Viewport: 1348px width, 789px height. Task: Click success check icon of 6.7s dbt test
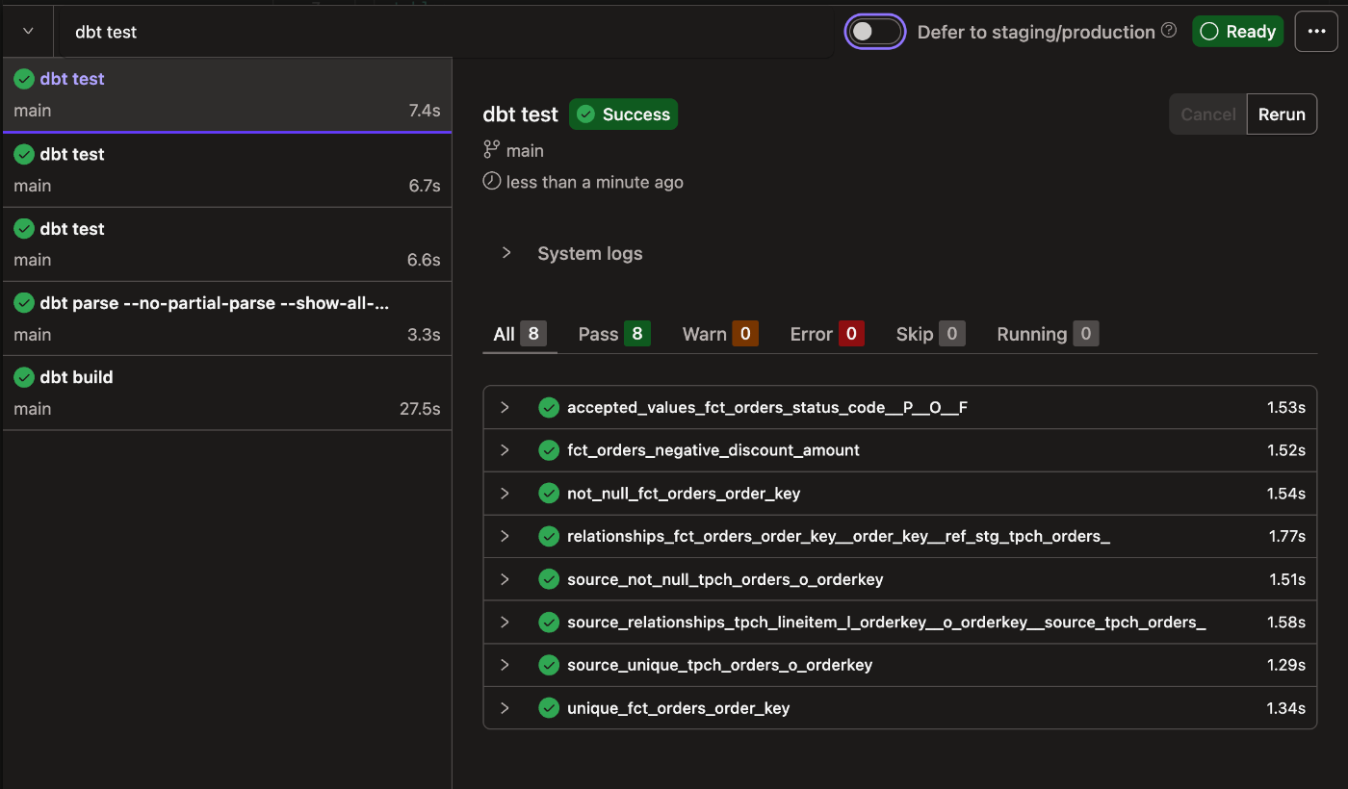pyautogui.click(x=24, y=154)
